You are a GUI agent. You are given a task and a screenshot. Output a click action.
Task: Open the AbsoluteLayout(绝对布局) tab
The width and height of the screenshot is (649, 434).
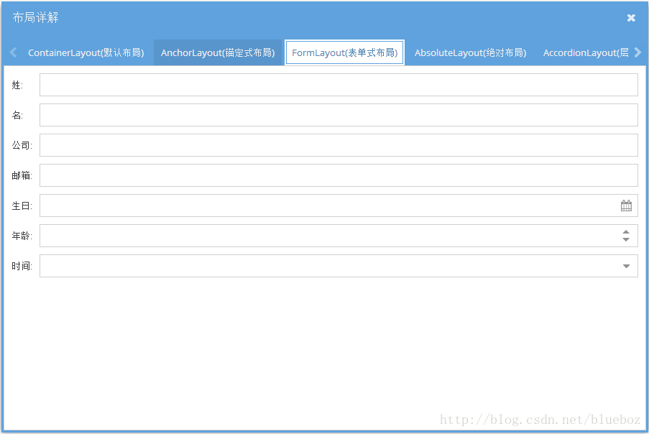pos(470,53)
